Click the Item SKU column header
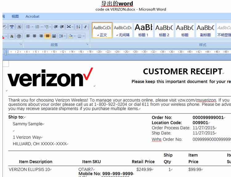Image resolution: width=231 pixels, height=177 pixels. coord(91,162)
